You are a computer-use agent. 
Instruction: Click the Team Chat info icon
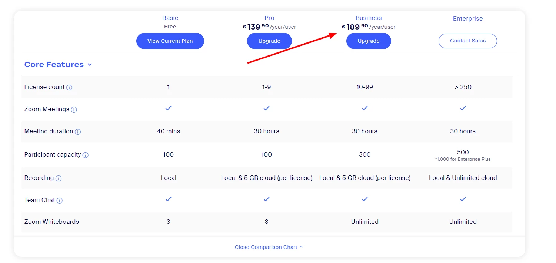pos(60,201)
